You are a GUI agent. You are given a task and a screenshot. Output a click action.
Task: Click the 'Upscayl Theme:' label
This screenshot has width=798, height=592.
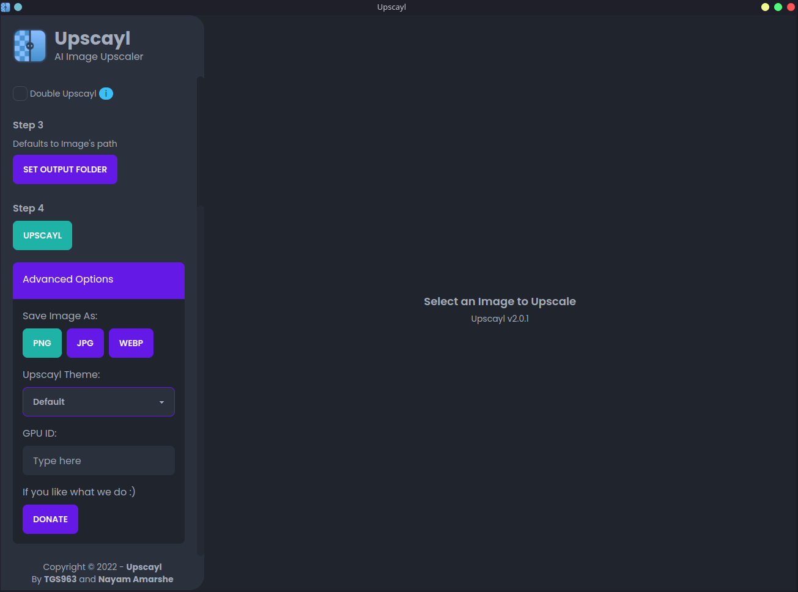pos(61,374)
